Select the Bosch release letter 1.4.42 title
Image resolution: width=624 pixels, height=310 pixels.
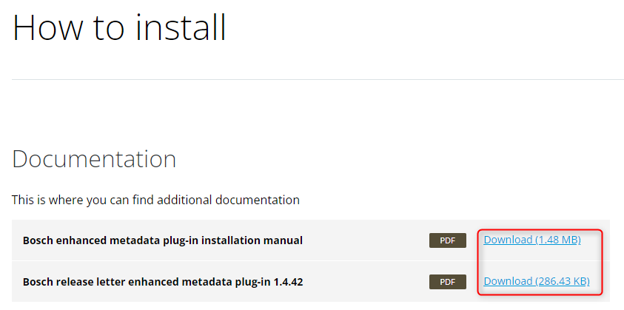click(163, 282)
